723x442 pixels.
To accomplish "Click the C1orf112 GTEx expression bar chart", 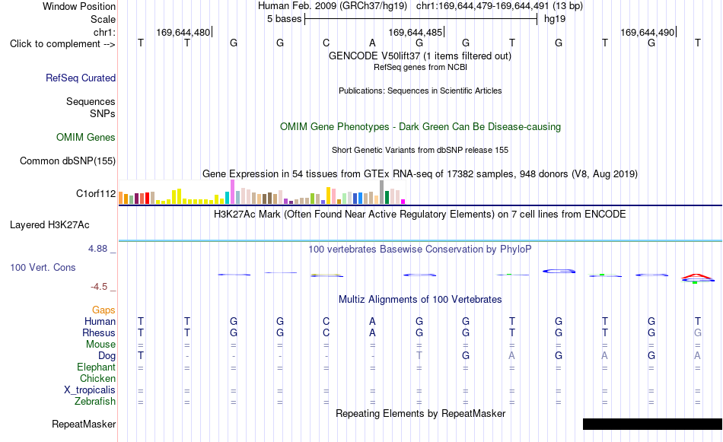I will click(262, 192).
